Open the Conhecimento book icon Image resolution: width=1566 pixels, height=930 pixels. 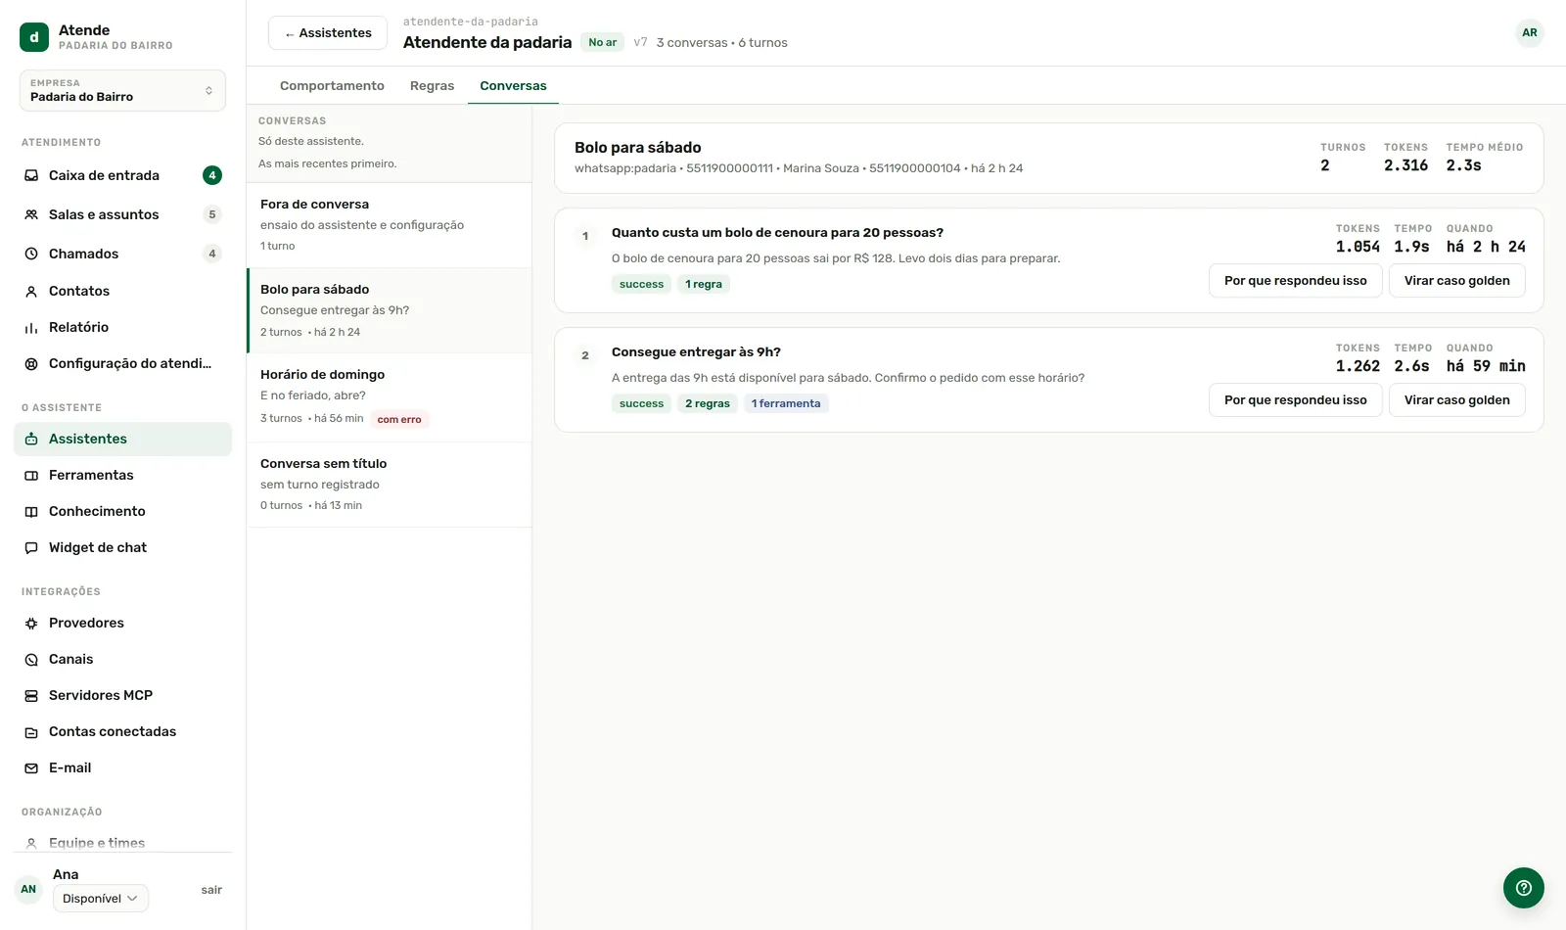(x=31, y=511)
